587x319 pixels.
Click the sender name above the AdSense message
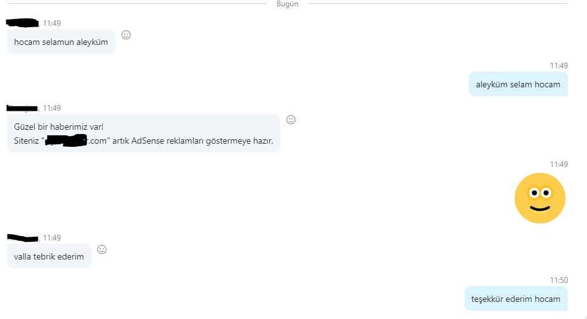pos(23,108)
